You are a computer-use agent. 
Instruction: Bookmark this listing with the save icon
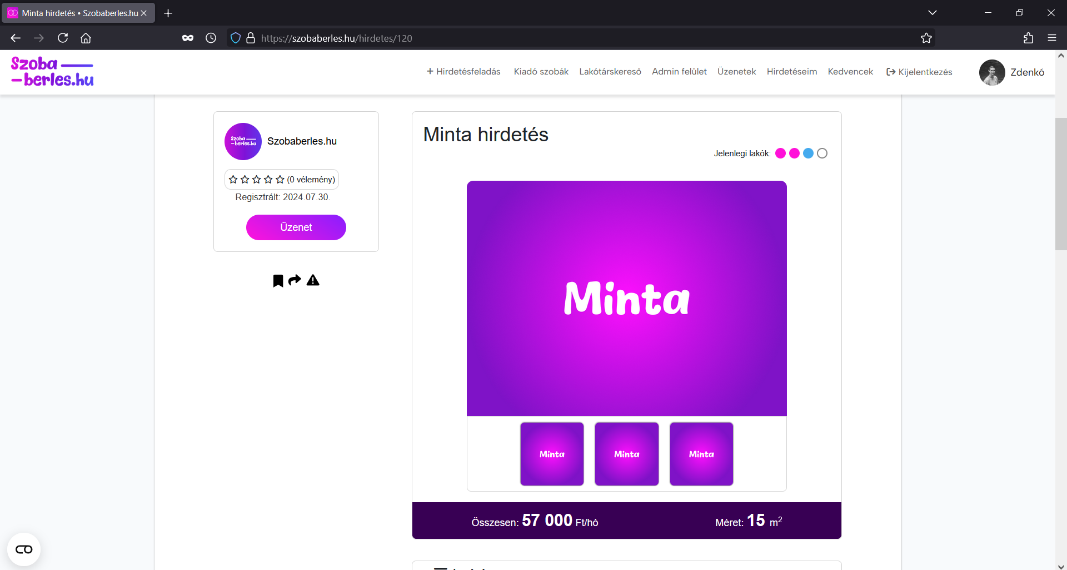(x=278, y=281)
